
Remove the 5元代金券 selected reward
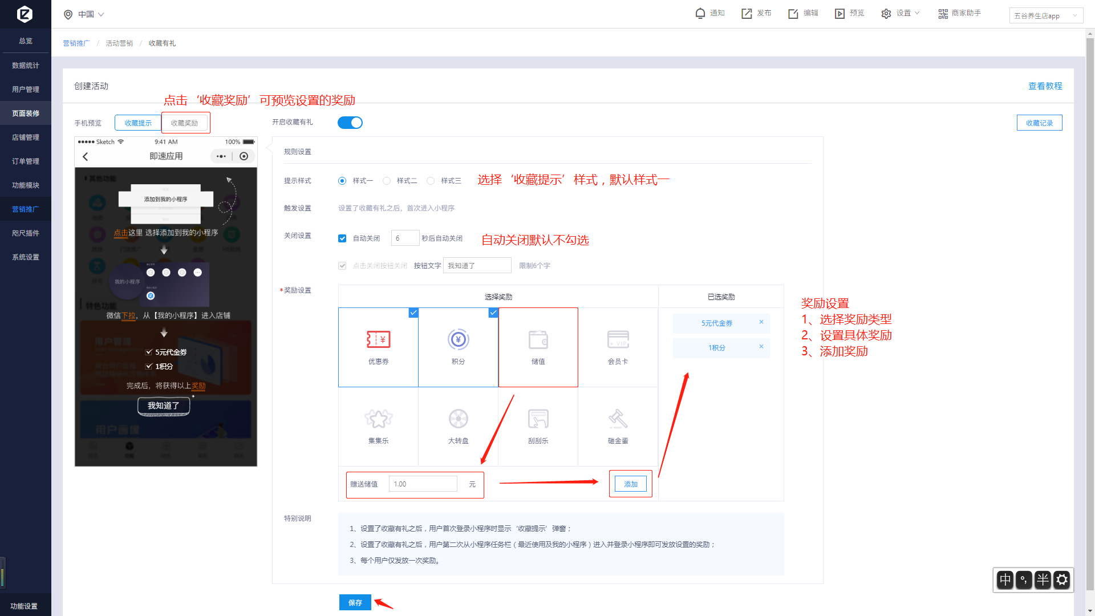pos(761,322)
